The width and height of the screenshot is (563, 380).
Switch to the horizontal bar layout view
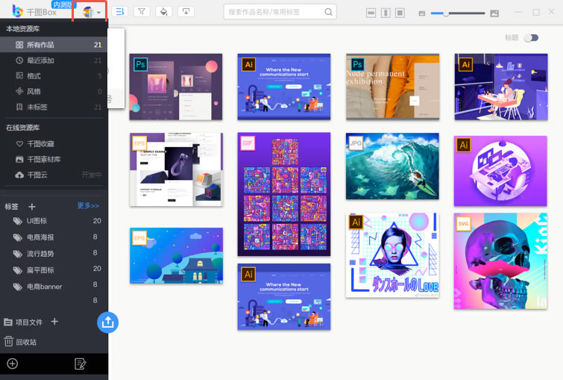click(371, 13)
